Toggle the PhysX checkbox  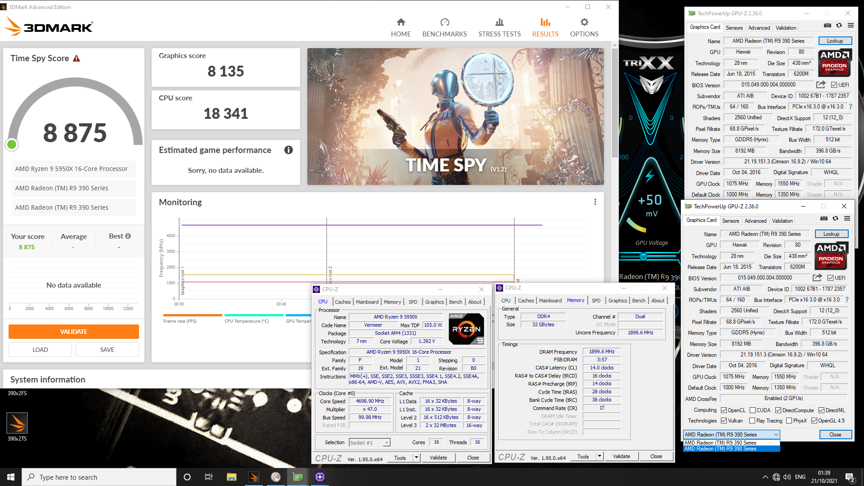pyautogui.click(x=789, y=421)
